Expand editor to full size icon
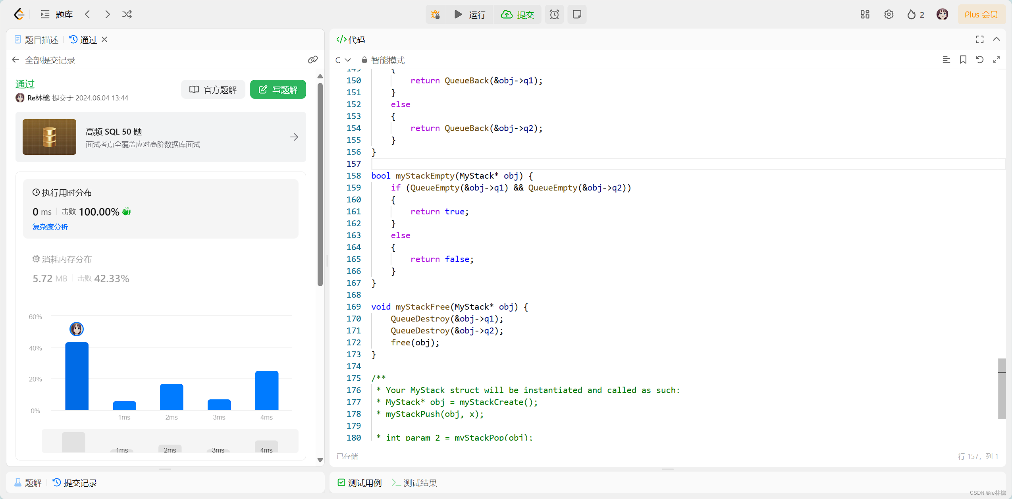Viewport: 1012px width, 499px height. (x=997, y=60)
